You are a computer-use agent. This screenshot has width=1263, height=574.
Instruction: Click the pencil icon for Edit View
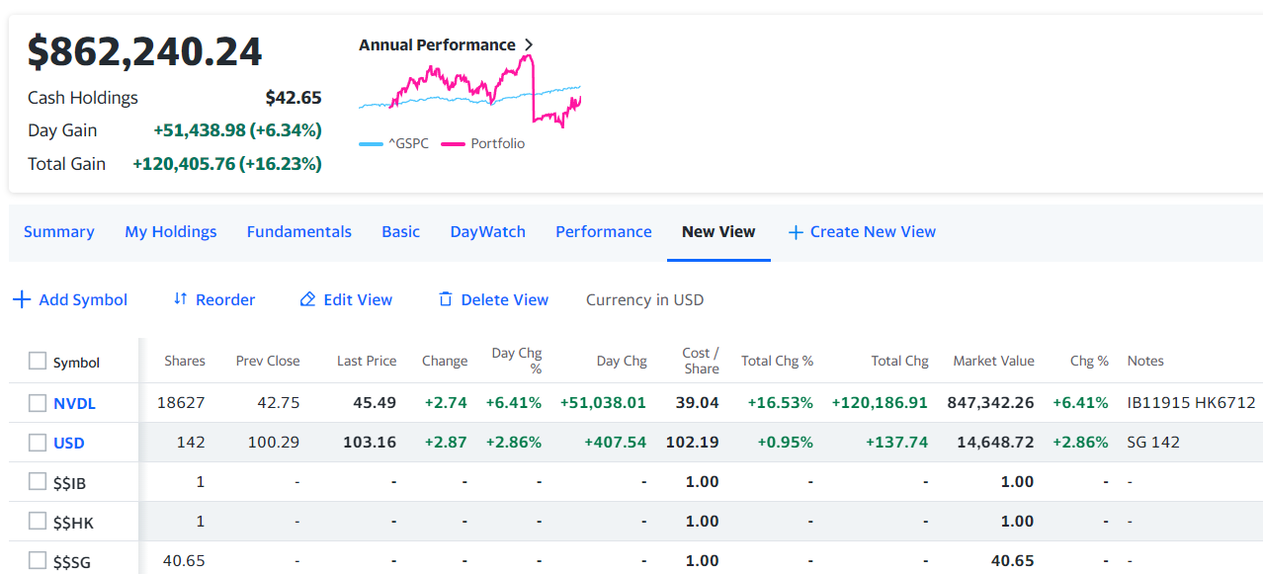[307, 299]
